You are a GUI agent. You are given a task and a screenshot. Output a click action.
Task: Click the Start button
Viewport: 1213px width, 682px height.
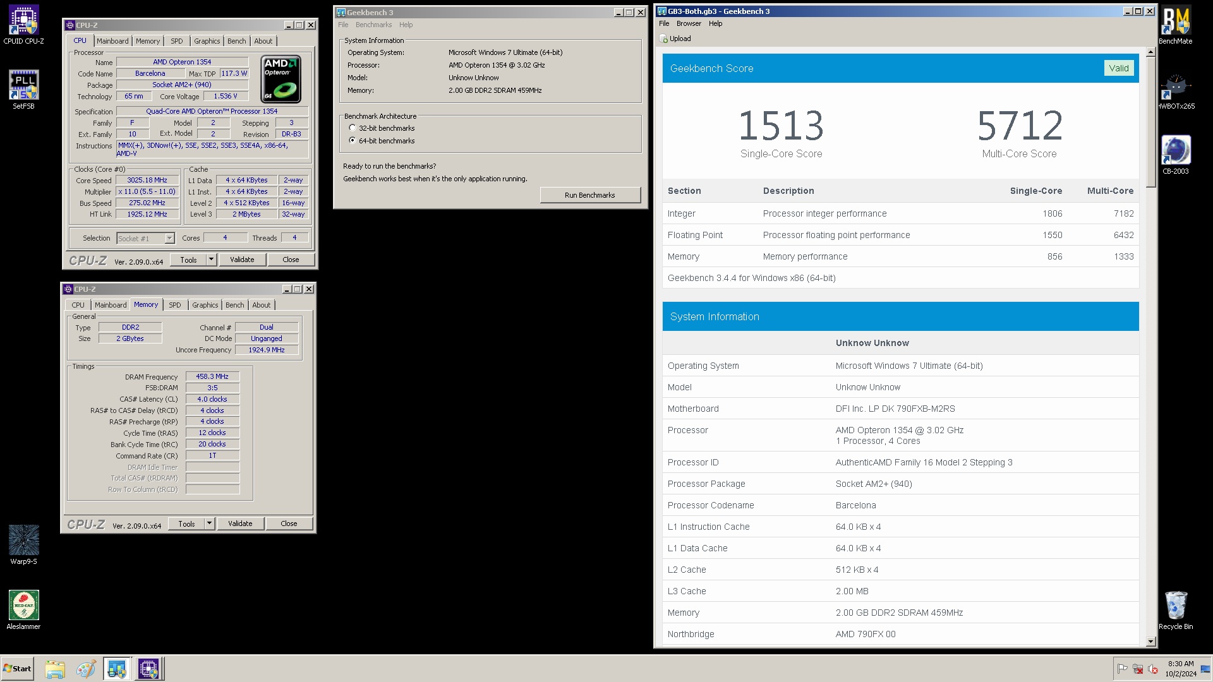point(17,669)
